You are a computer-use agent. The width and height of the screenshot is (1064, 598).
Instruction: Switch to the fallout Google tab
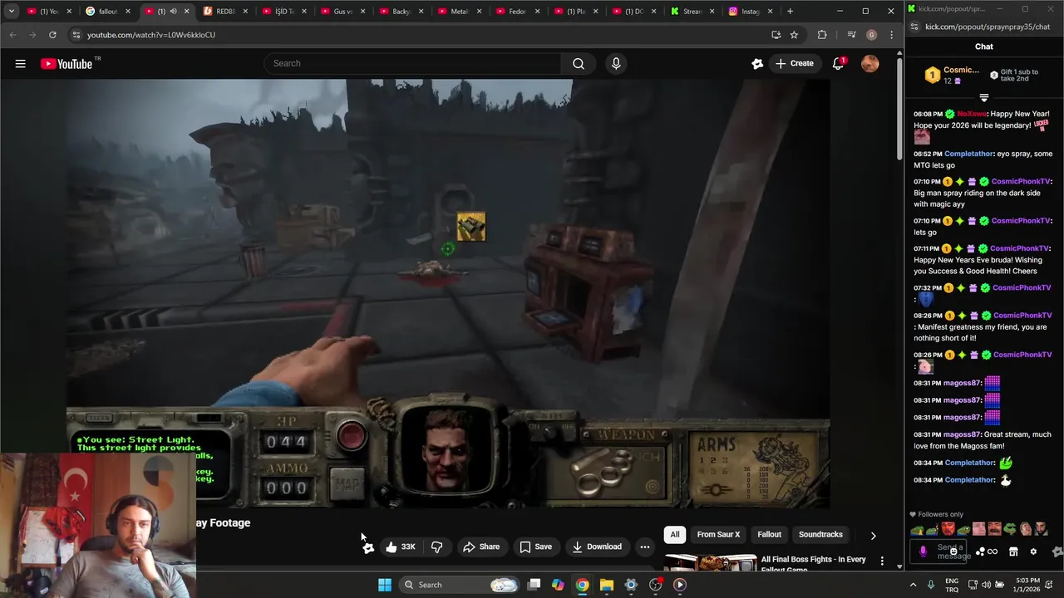point(107,12)
